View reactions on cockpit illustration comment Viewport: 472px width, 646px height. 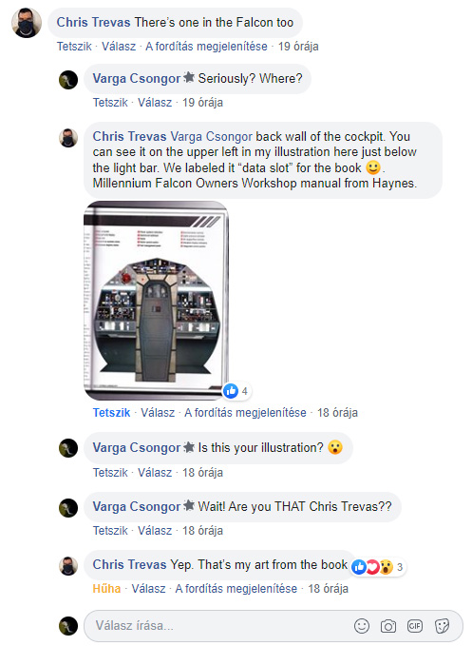pos(236,391)
